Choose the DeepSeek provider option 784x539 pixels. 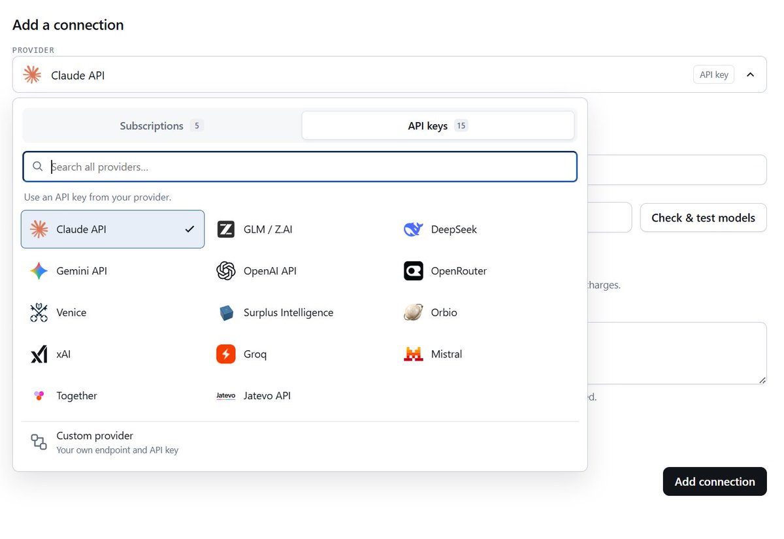(x=489, y=229)
